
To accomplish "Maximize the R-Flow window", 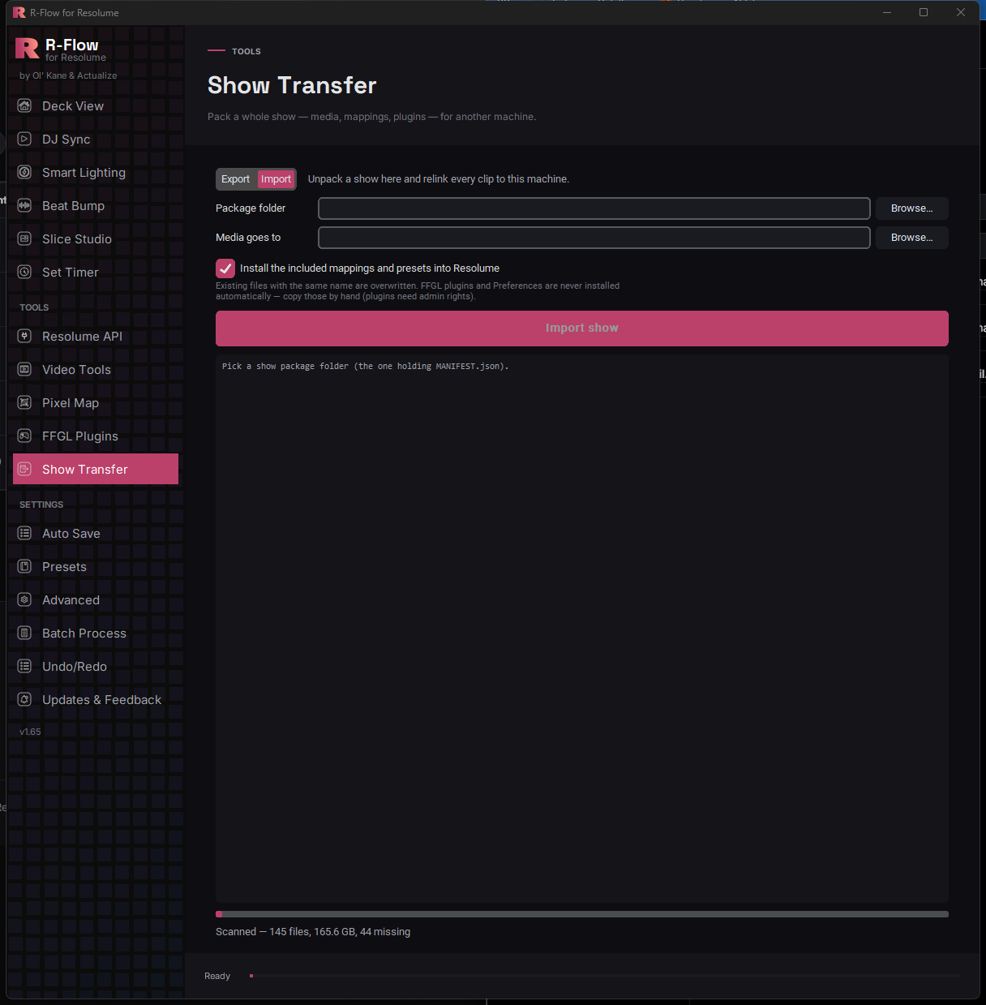I will coord(924,12).
